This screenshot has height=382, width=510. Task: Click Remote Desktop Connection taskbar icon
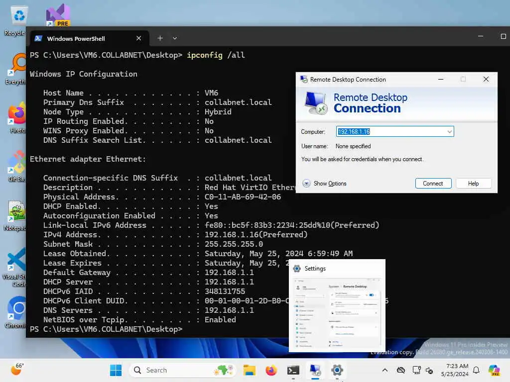pyautogui.click(x=315, y=370)
